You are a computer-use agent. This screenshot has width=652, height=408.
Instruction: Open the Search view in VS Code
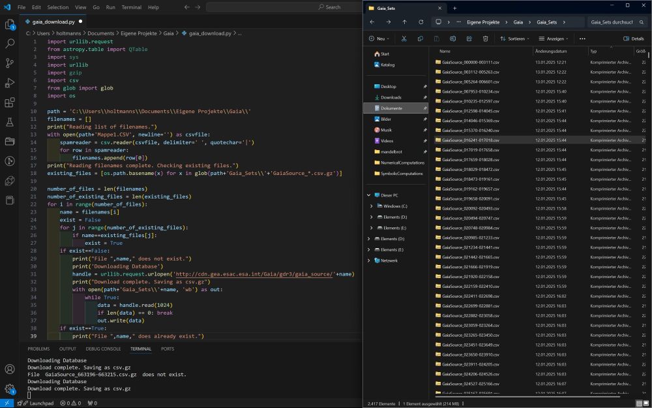(10, 43)
